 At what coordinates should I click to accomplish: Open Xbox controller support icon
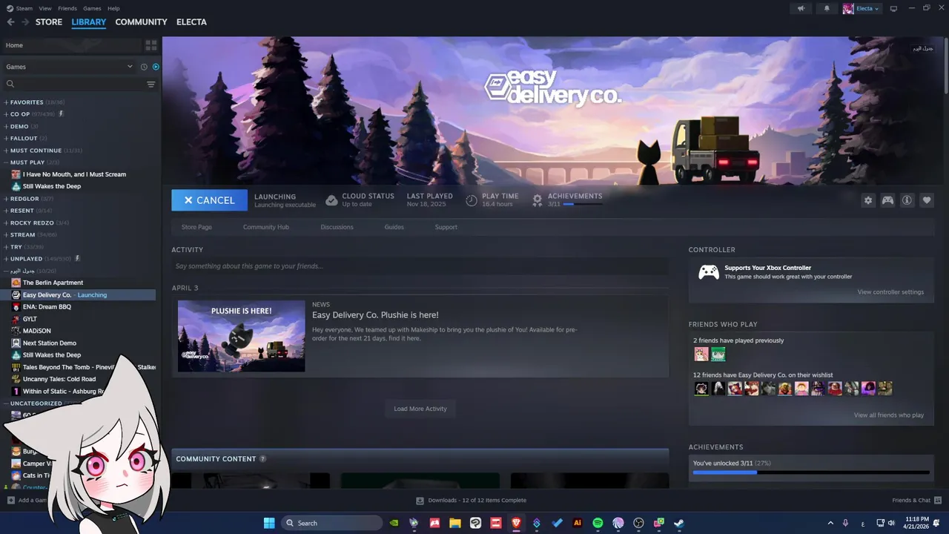[709, 272]
